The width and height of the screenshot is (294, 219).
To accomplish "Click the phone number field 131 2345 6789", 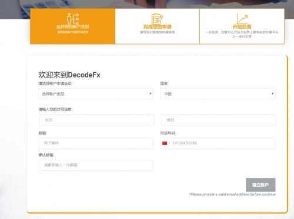I will tap(218, 143).
